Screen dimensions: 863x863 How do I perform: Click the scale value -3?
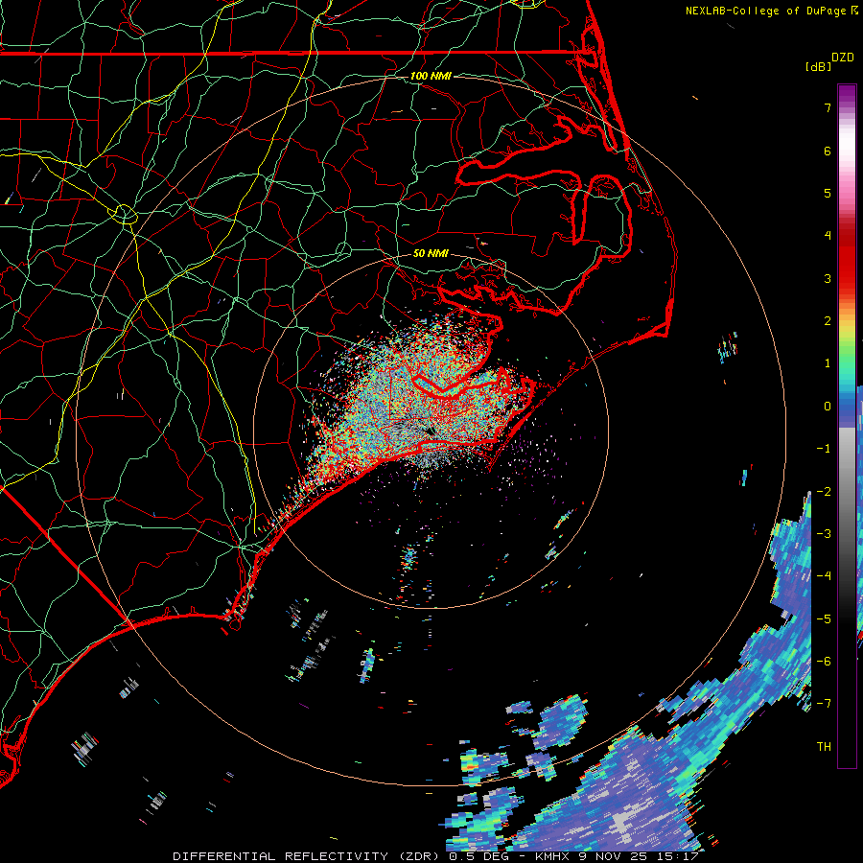click(824, 533)
